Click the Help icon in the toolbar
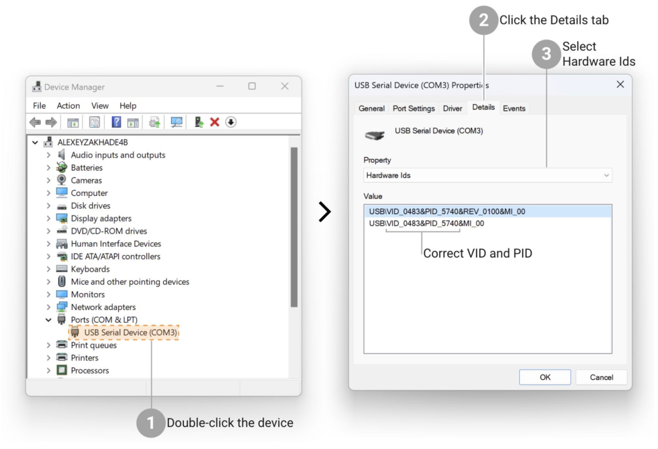This screenshot has height=449, width=658. 116,122
